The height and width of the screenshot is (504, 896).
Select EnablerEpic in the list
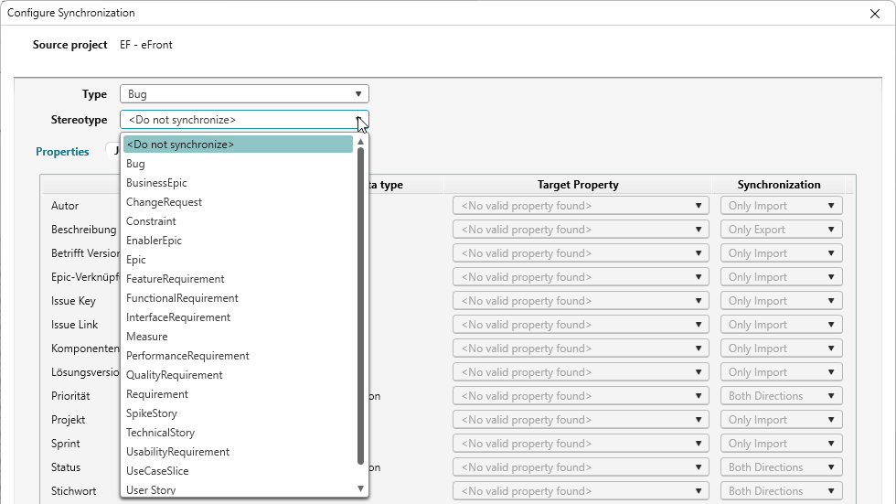point(238,241)
